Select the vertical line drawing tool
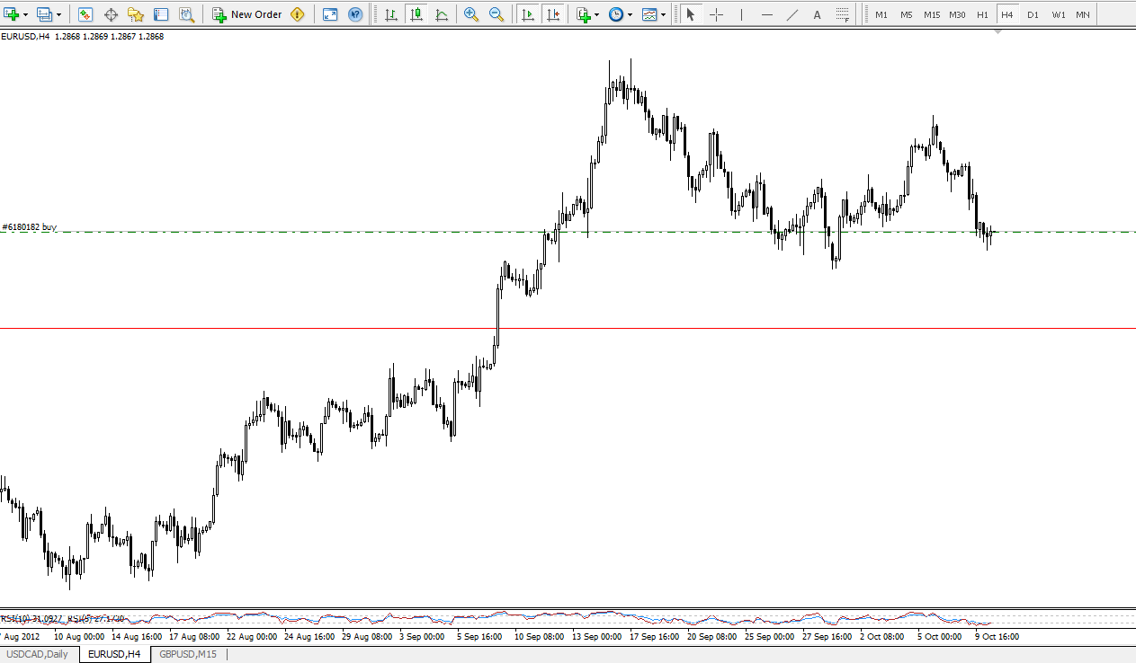This screenshot has height=663, width=1136. pos(741,14)
